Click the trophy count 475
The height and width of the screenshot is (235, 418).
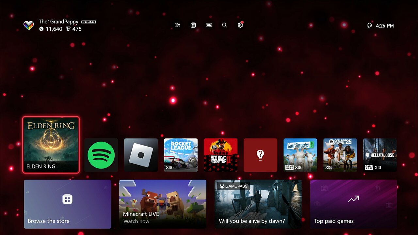(77, 29)
